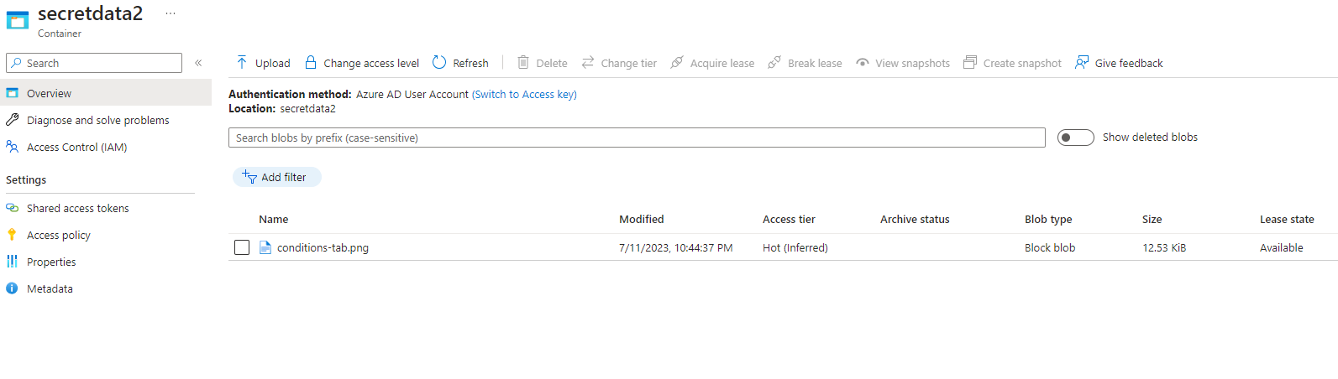Focus the sidebar Search field
1338x379 pixels.
(94, 63)
